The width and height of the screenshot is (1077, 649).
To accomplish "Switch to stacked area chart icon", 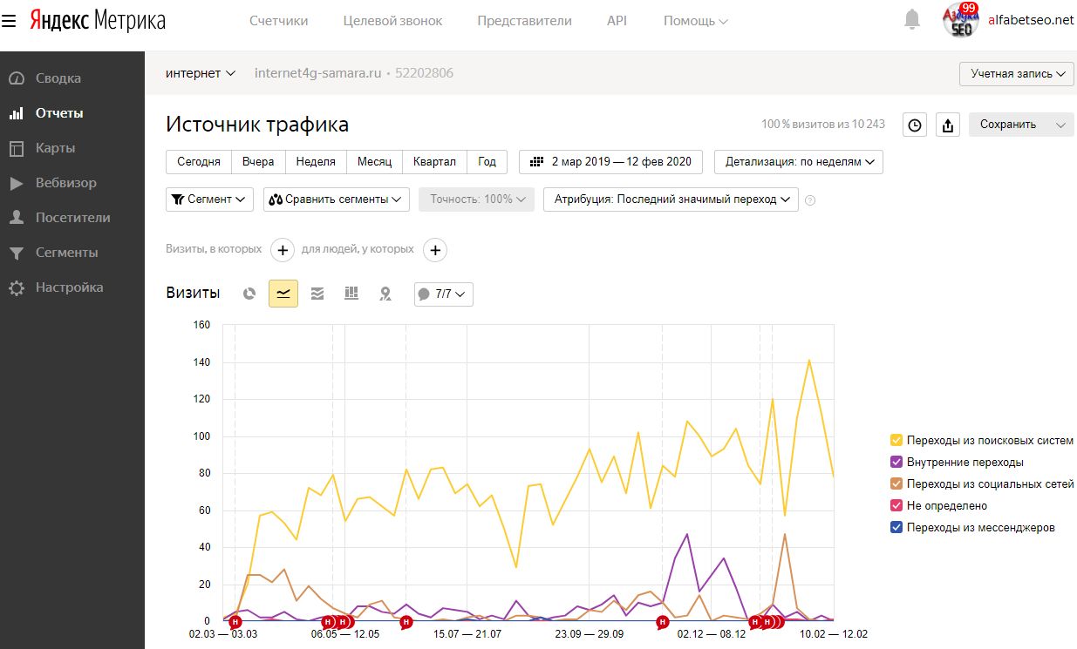I will tap(317, 294).
